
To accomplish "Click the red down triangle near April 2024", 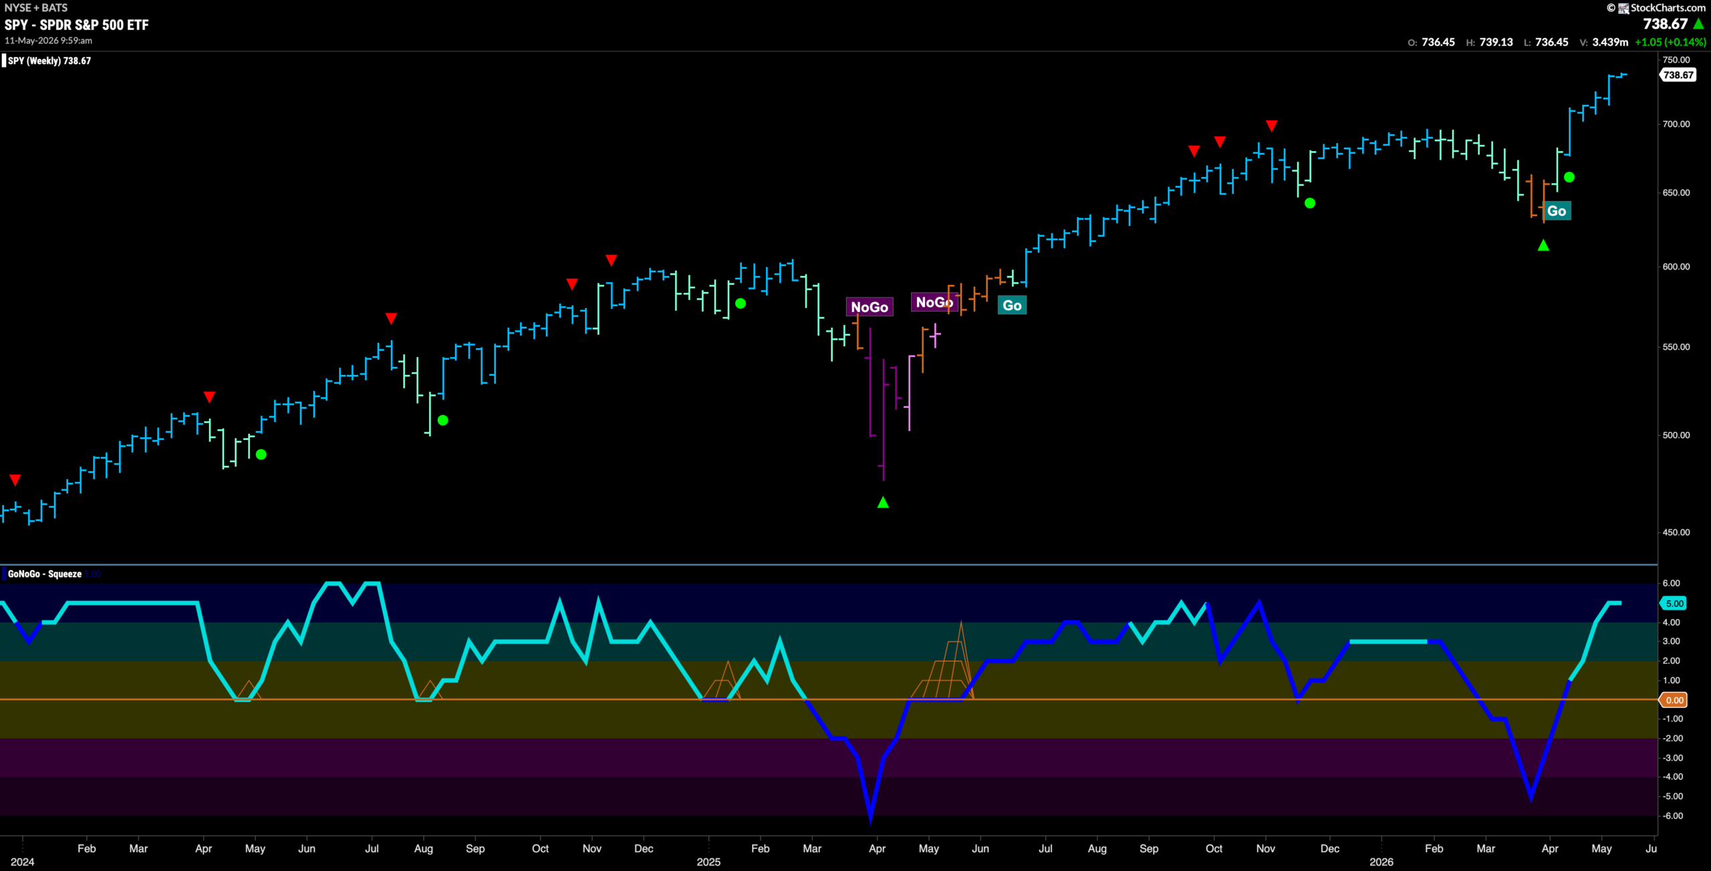I will 209,397.
